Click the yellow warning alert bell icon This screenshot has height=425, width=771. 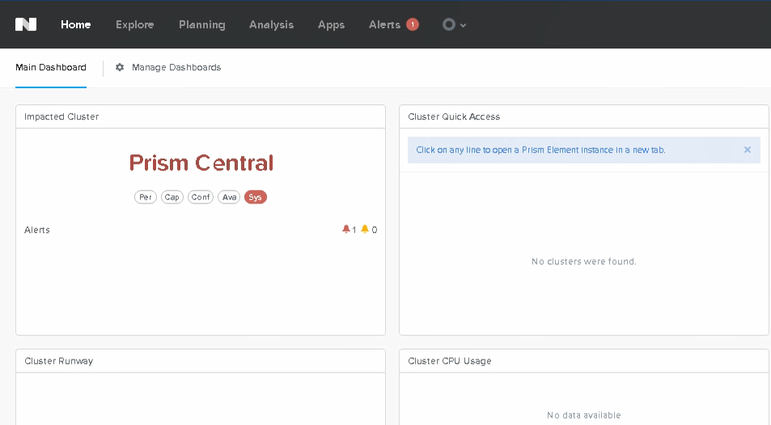[365, 229]
